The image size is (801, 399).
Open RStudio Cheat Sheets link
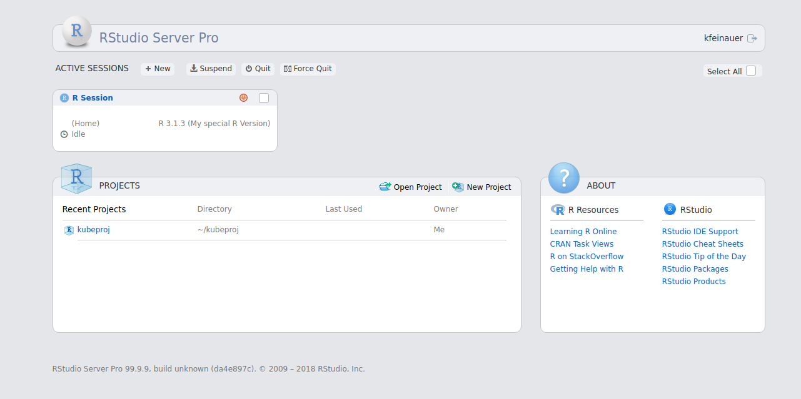pyautogui.click(x=702, y=244)
